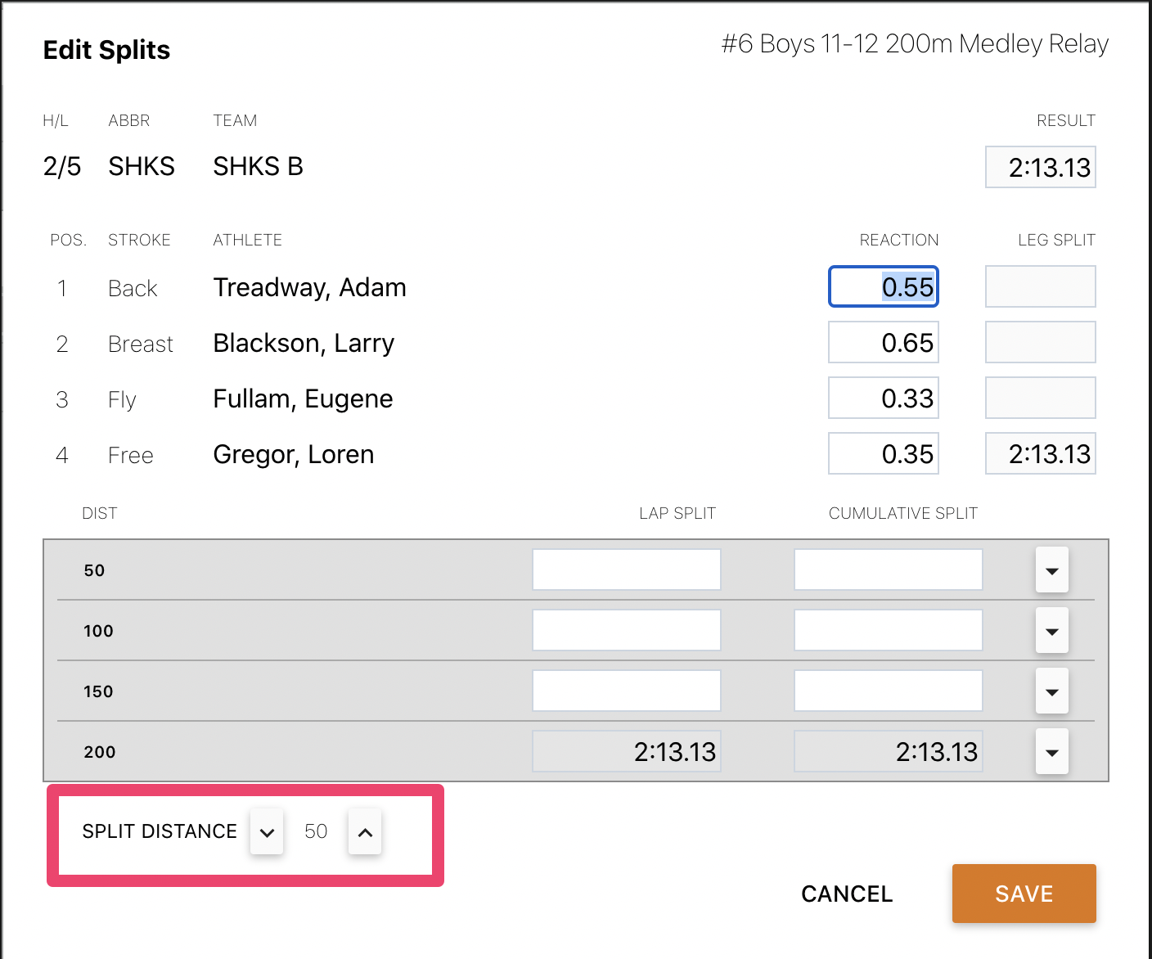The width and height of the screenshot is (1152, 959).
Task: Open the split options for the 150 row
Action: click(1051, 691)
